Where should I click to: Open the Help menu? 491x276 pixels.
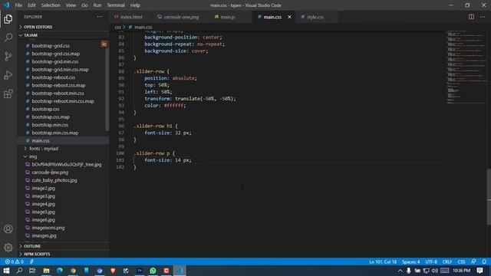[135, 5]
